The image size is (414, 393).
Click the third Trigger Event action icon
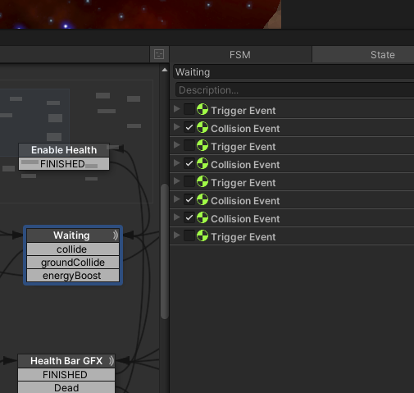[202, 181]
